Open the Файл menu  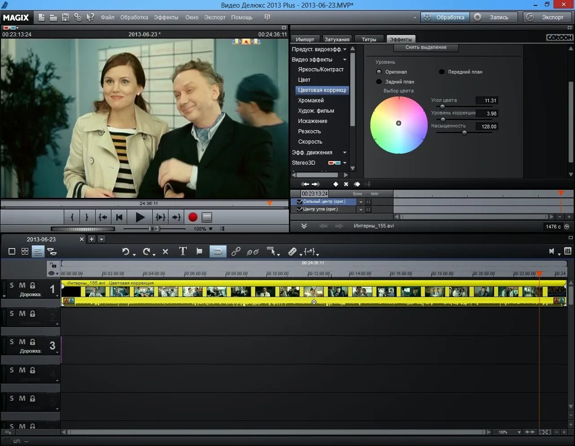(x=108, y=17)
